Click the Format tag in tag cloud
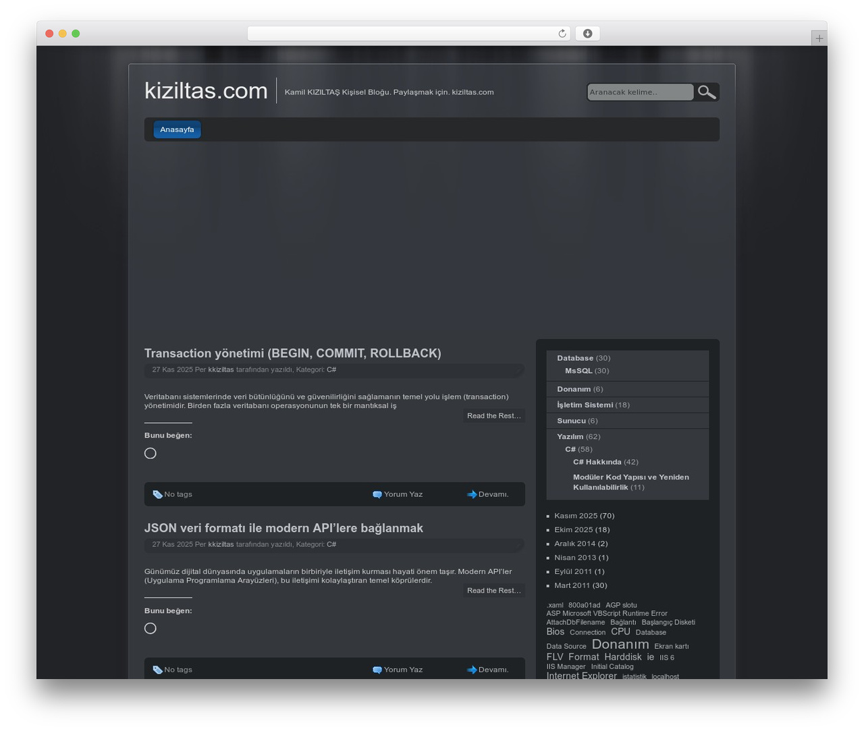Viewport: 864px width, 731px height. coord(583,657)
